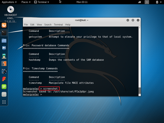This screenshot has width=164, height=123.
Task: Click 'Dumps the contents of the SAM database'
Action: pyautogui.click(x=76, y=60)
